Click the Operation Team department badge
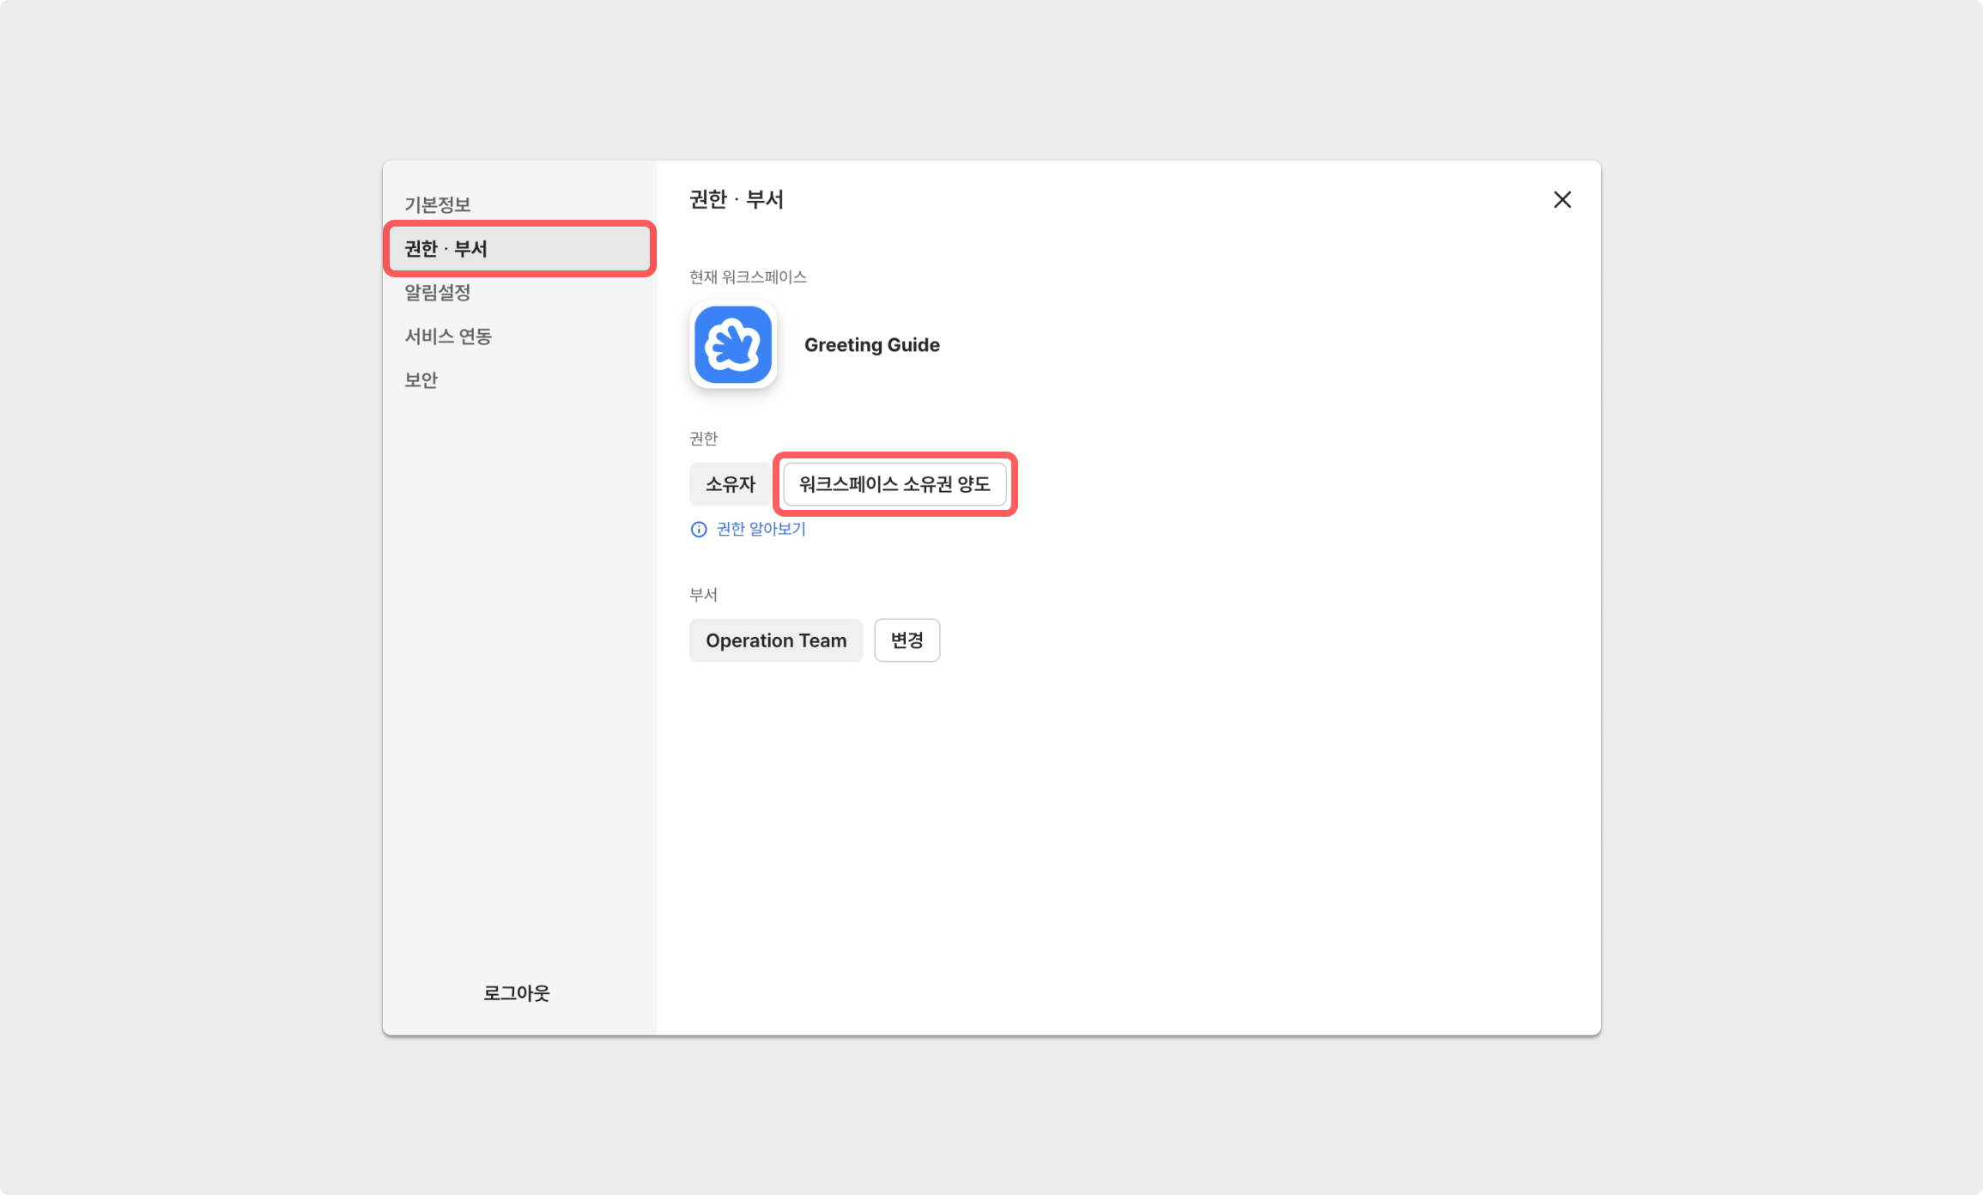Image resolution: width=1983 pixels, height=1195 pixels. pos(775,640)
